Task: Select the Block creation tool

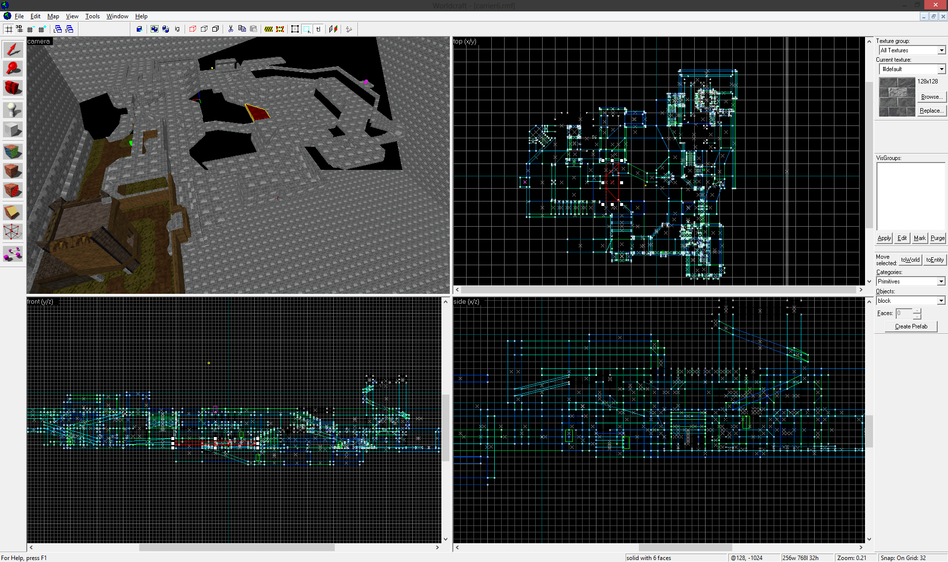Action: pyautogui.click(x=13, y=130)
